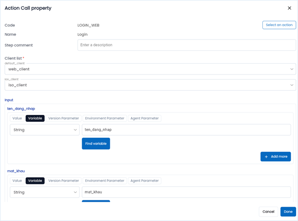Open the ios_client dropdown
This screenshot has height=221, width=298.
click(x=150, y=85)
